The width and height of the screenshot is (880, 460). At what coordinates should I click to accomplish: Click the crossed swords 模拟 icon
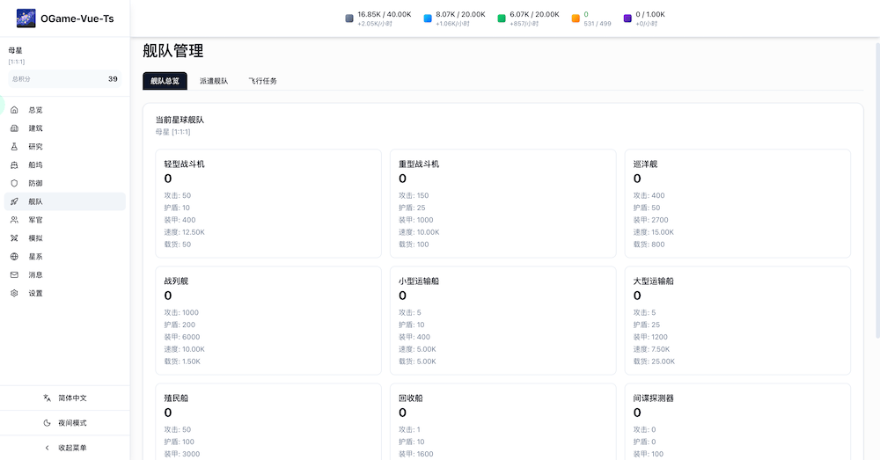tap(14, 238)
